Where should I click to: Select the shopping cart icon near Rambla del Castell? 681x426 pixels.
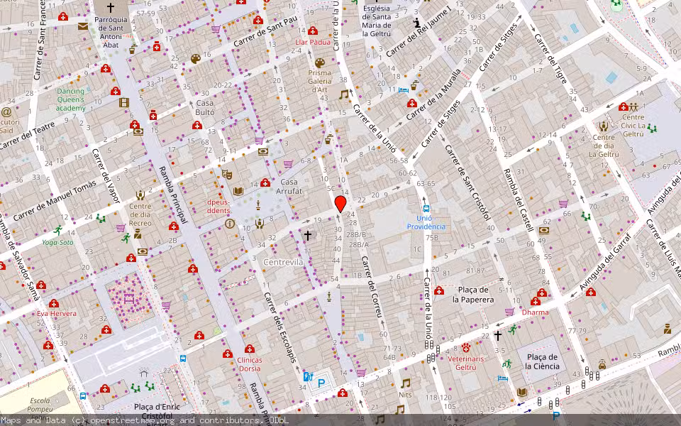[x=563, y=204]
